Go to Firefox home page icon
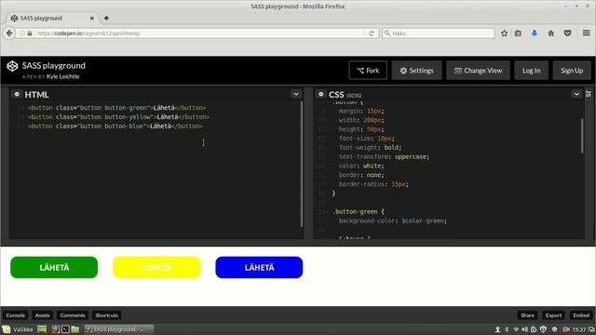Image resolution: width=596 pixels, height=335 pixels. (550, 33)
